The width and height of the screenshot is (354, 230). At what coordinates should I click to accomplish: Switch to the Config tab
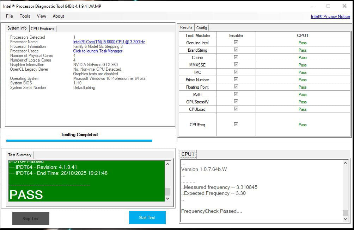tap(202, 28)
